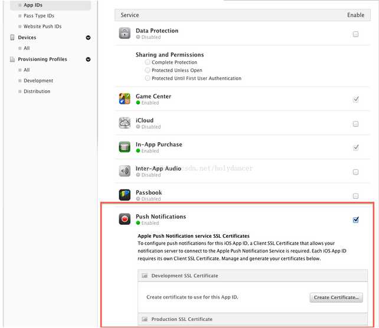
Task: Collapse the Provisioning Profiles section arrow
Action: click(x=88, y=59)
